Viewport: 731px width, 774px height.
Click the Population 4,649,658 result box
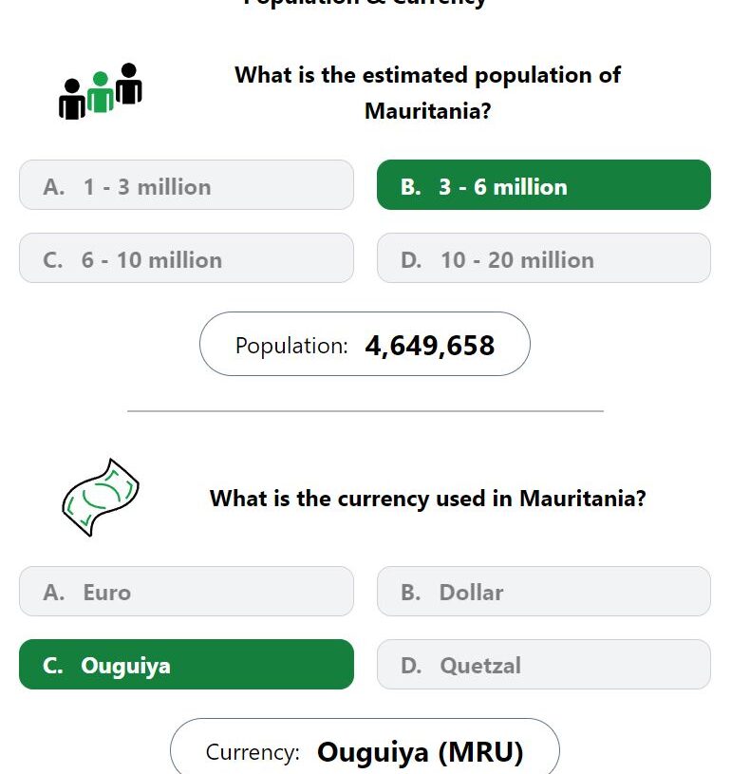(x=365, y=344)
